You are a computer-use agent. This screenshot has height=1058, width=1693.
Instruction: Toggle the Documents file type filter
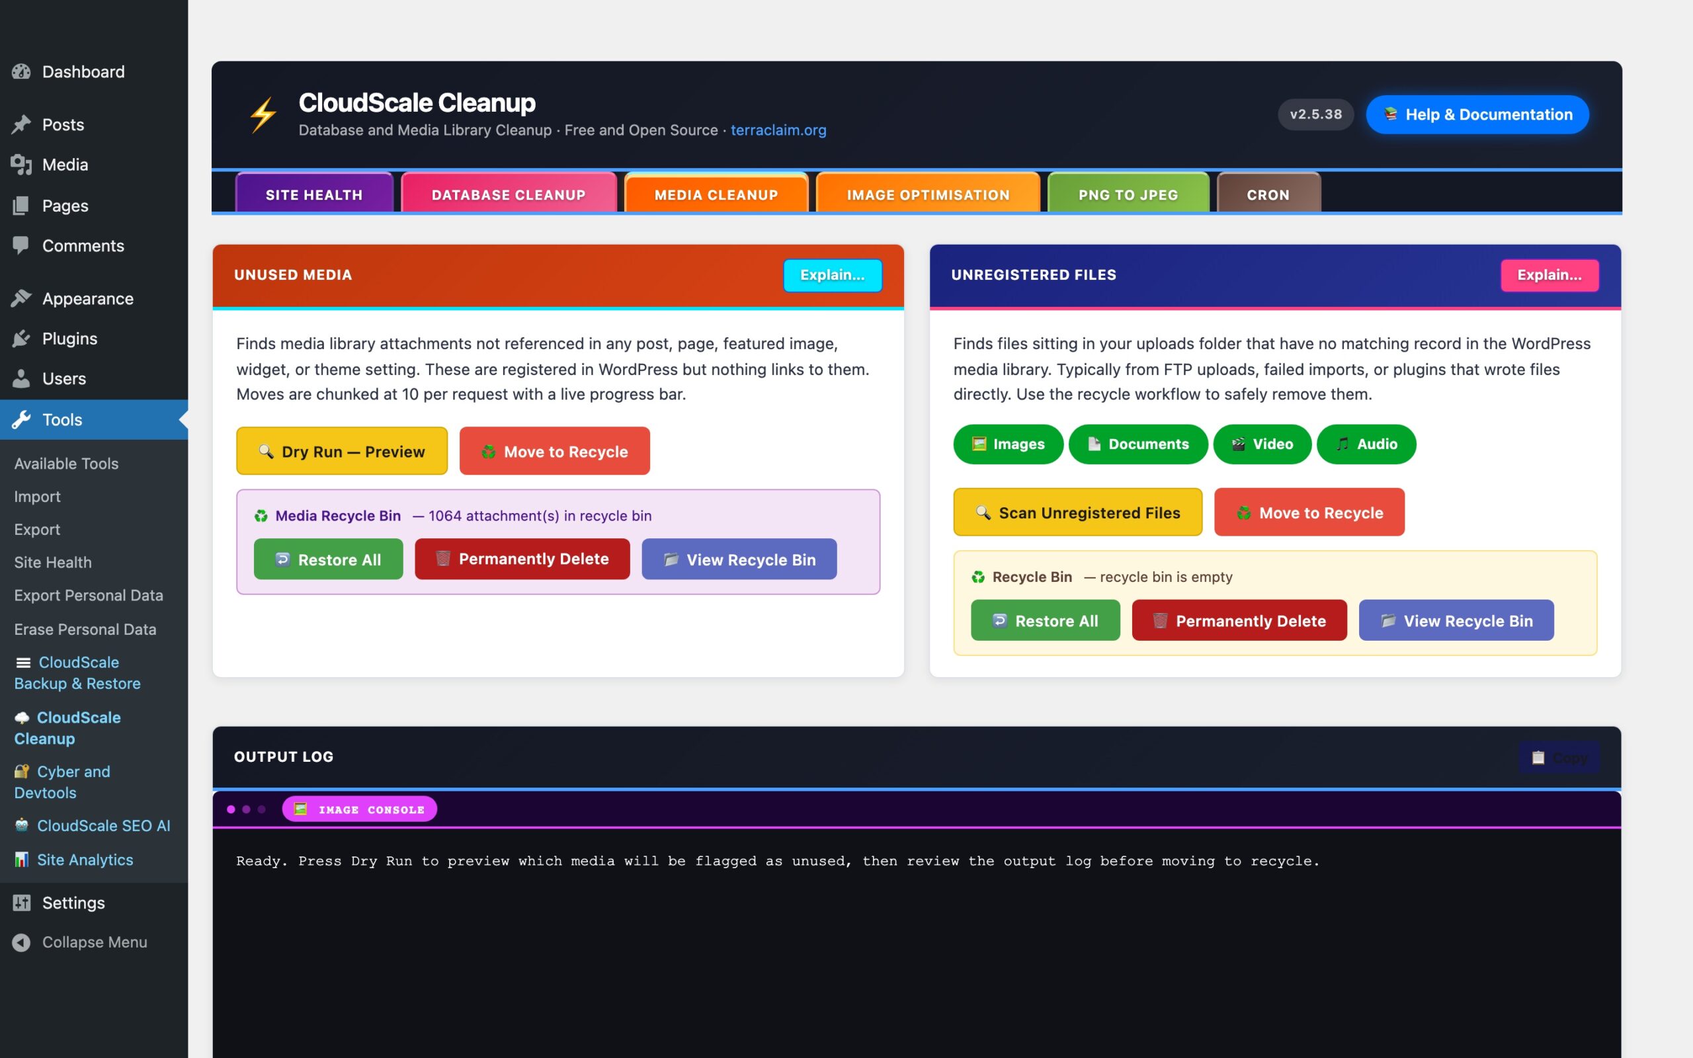click(x=1137, y=444)
